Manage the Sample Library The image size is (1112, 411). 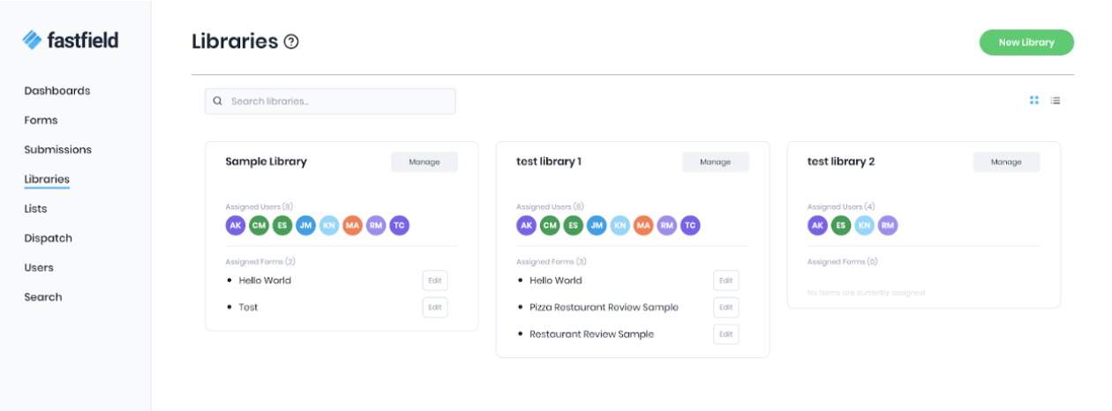(424, 162)
